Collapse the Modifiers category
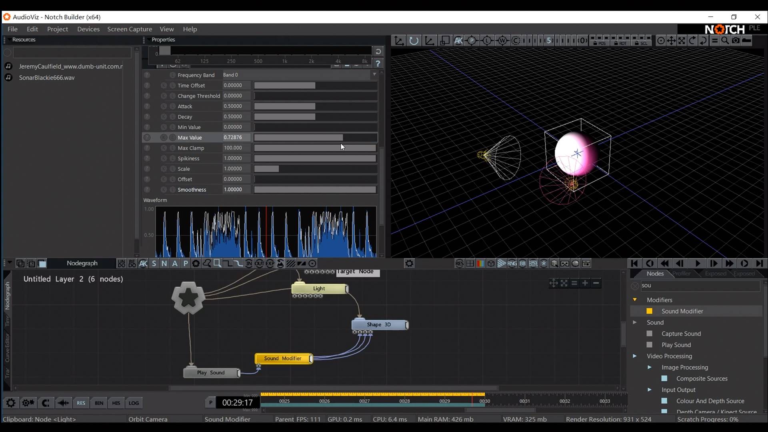This screenshot has width=768, height=432. [635, 300]
